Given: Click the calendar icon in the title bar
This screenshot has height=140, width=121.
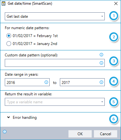Looking at the screenshot, I should click(x=4, y=3).
